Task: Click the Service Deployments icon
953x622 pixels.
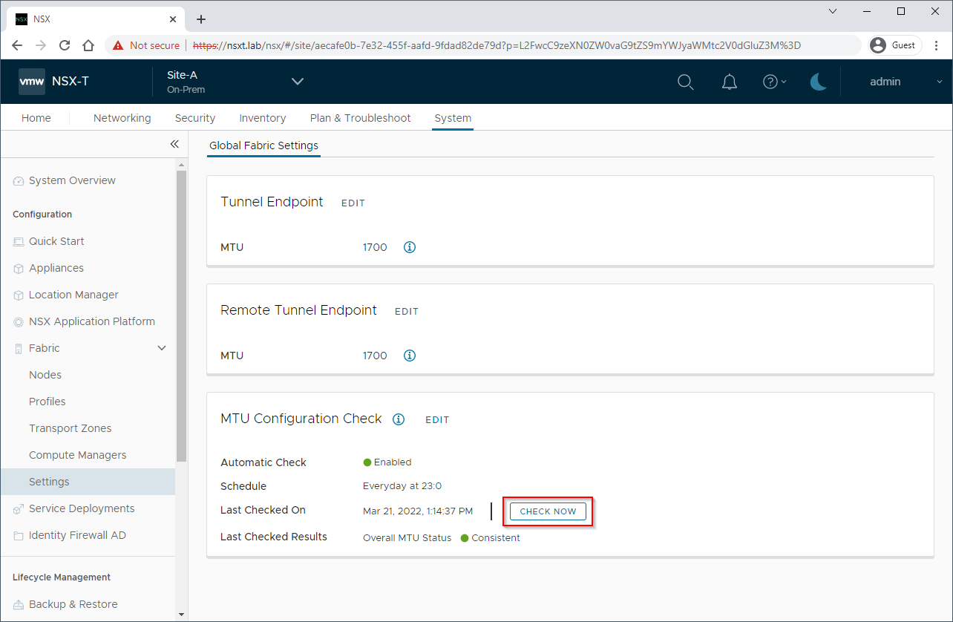Action: coord(19,508)
